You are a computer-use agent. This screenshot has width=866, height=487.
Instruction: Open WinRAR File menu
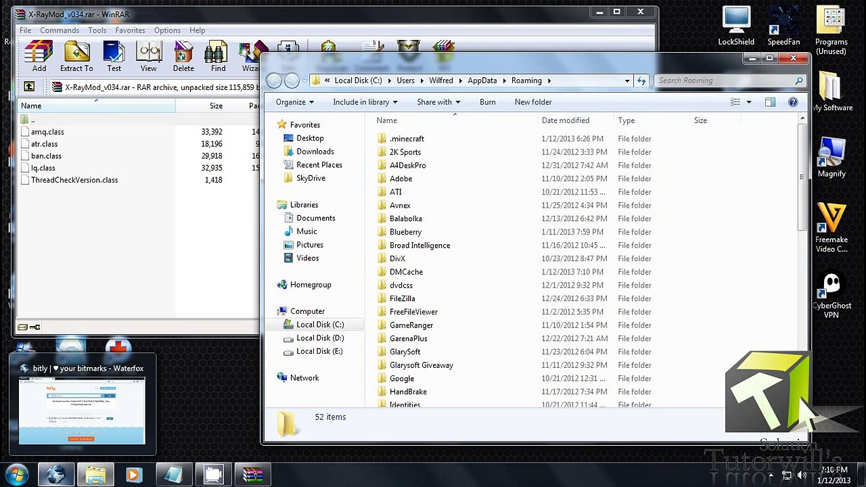(x=25, y=30)
